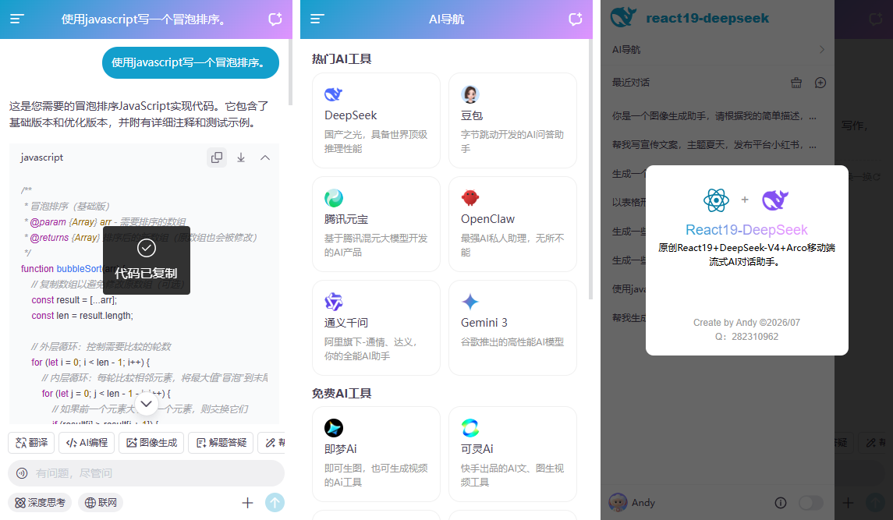Click voice icon inside message input
Image resolution: width=893 pixels, height=520 pixels.
[x=22, y=472]
